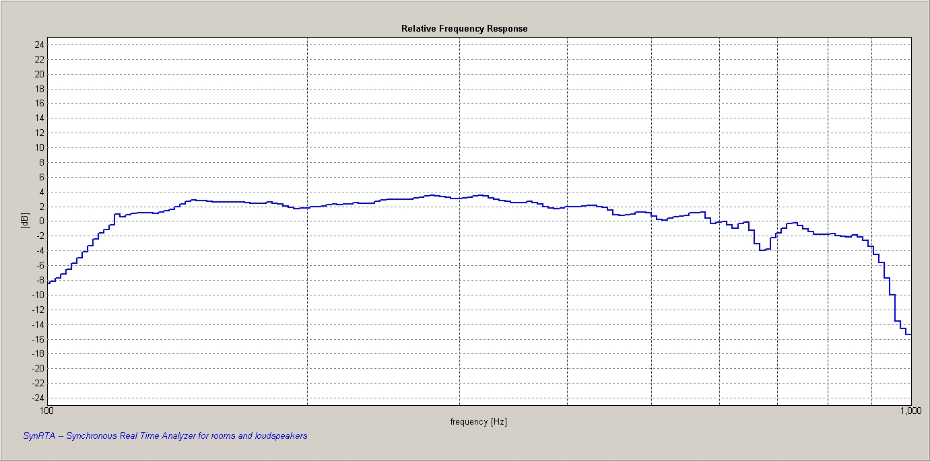Click the '-6' dB axis label
This screenshot has height=461, width=930.
tap(40, 265)
